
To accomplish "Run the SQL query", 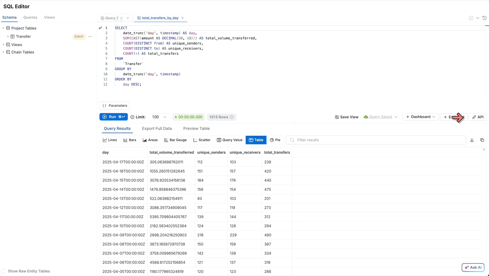I will 113,117.
